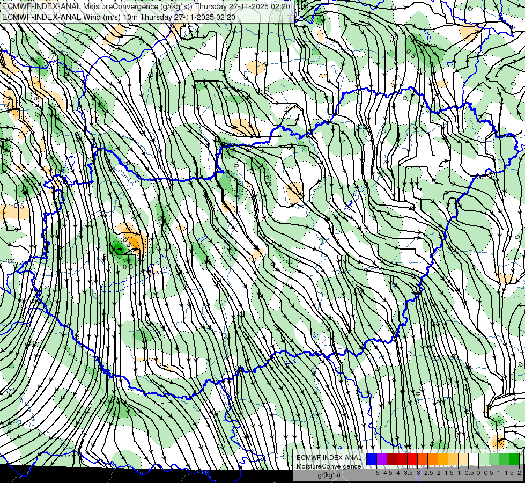This screenshot has height=483, width=525.
Task: Click the legend scale value -3.5
Action: (x=408, y=473)
